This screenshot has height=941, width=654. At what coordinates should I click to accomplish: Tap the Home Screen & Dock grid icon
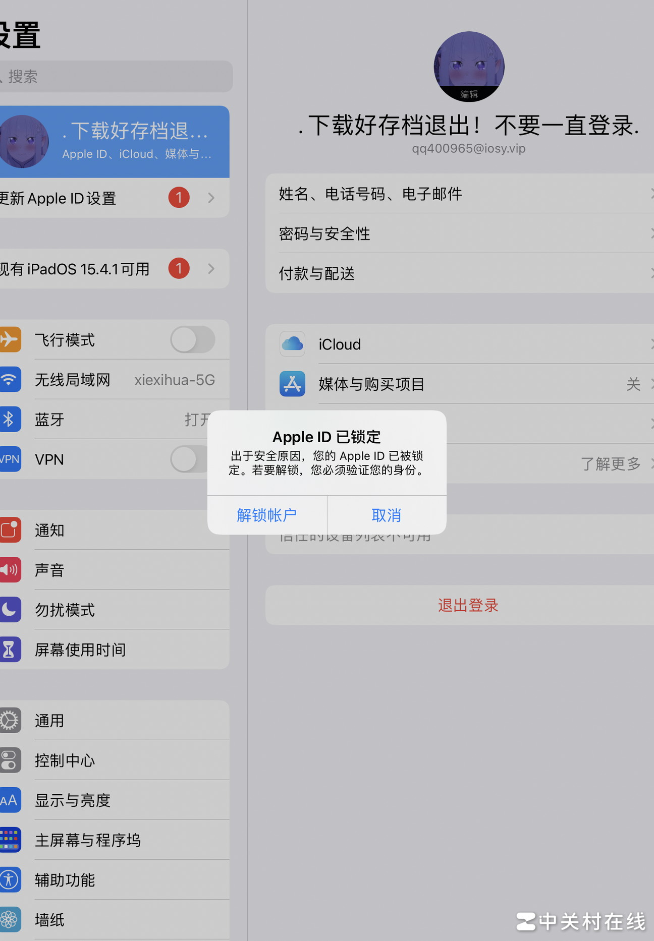[x=9, y=840]
